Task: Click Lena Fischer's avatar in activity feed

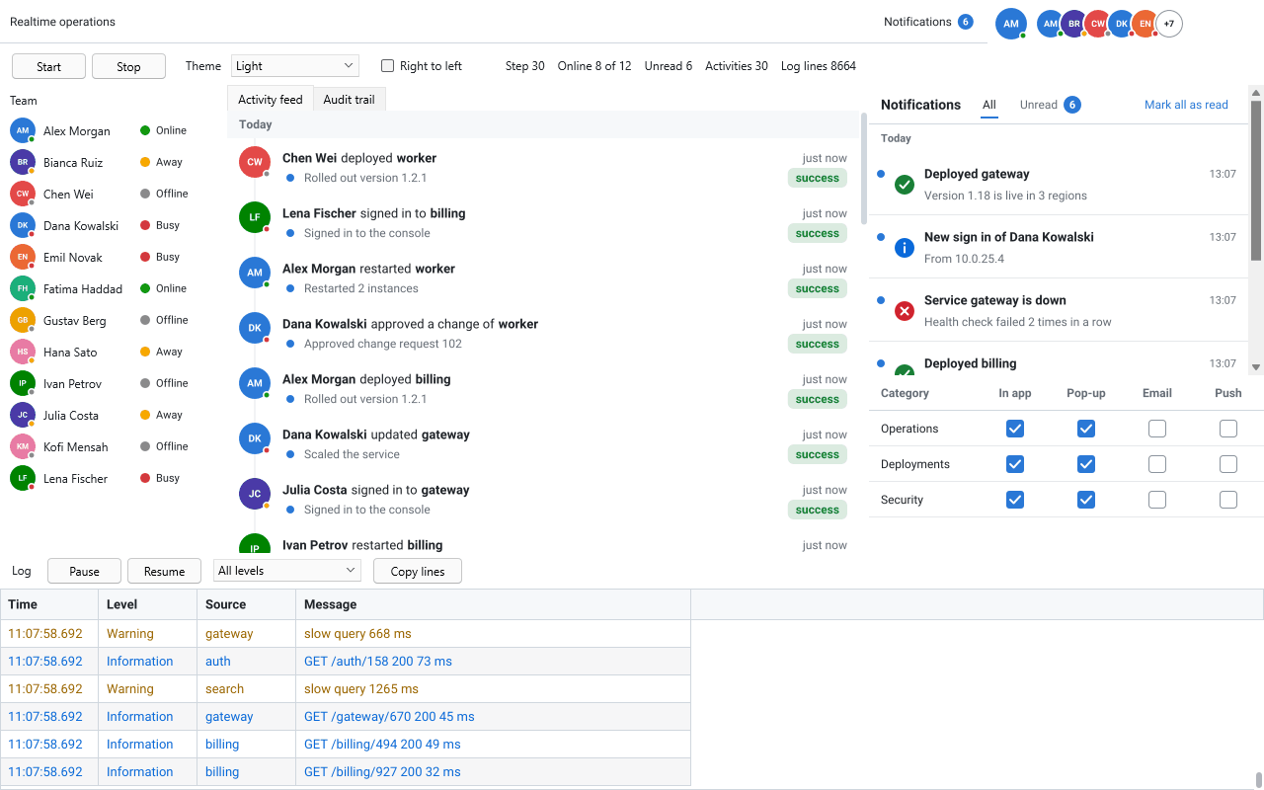Action: (255, 217)
